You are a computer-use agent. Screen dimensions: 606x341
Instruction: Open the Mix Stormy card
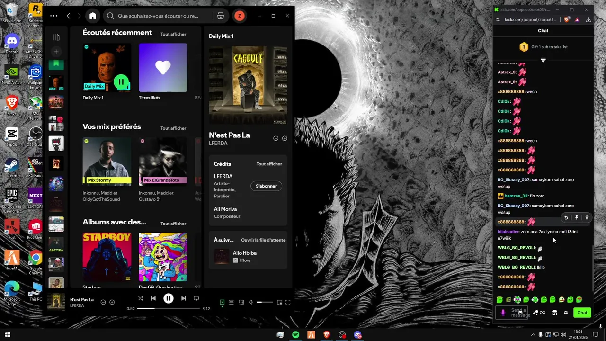point(107,162)
